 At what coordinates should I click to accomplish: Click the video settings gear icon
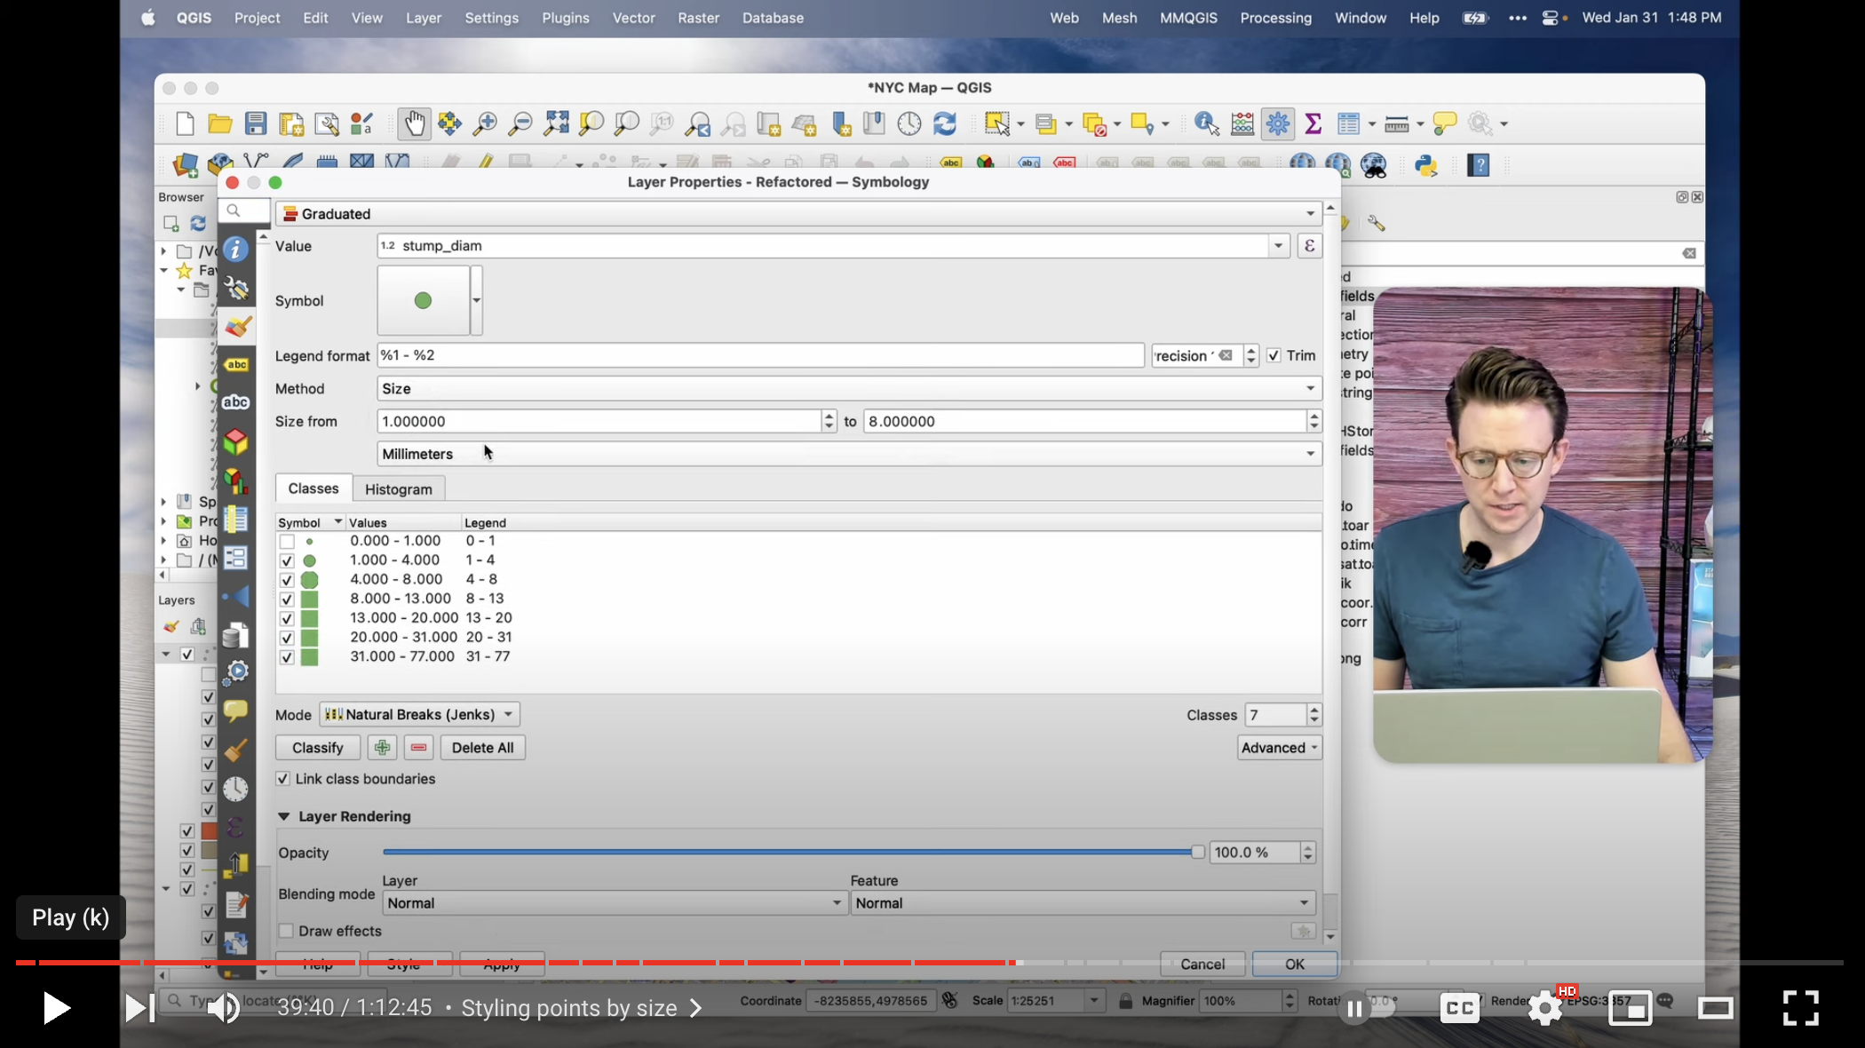click(x=1545, y=1007)
